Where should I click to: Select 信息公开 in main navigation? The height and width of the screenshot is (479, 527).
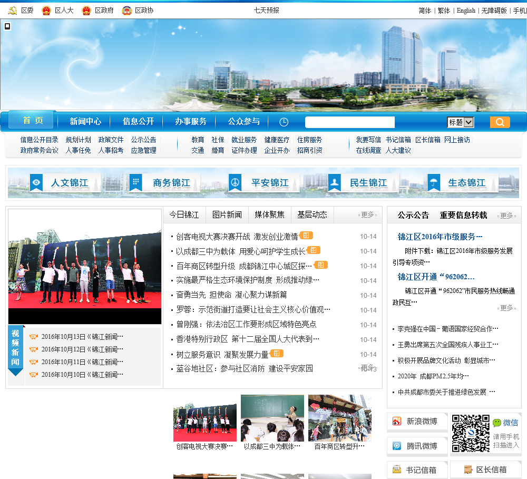pyautogui.click(x=138, y=121)
